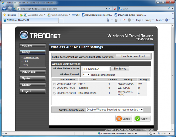Open the Wireless Client link
176x137 pixels.
31,58
